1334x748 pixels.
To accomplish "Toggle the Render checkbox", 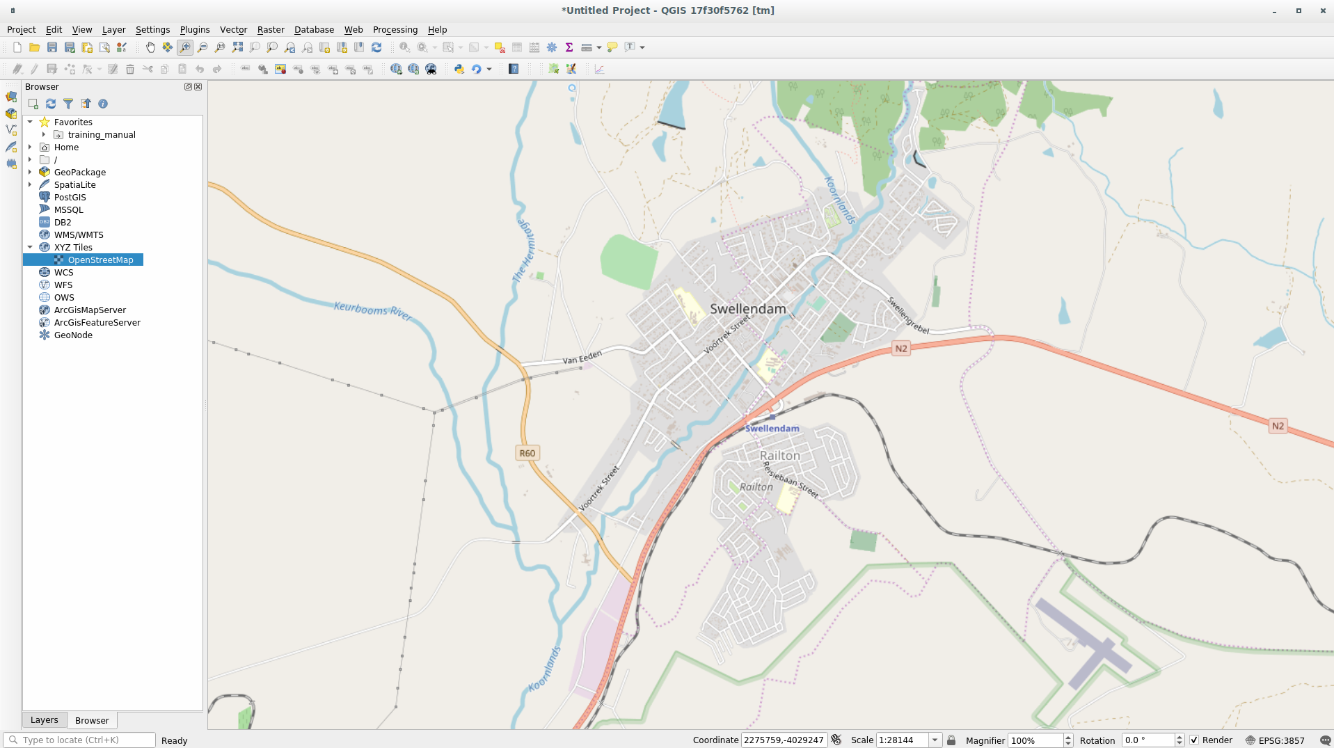I will [1194, 740].
